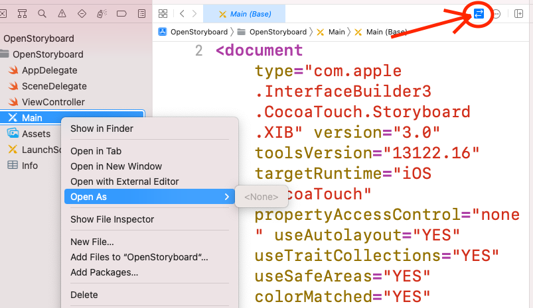Open the issue navigator warning icon

(x=62, y=13)
